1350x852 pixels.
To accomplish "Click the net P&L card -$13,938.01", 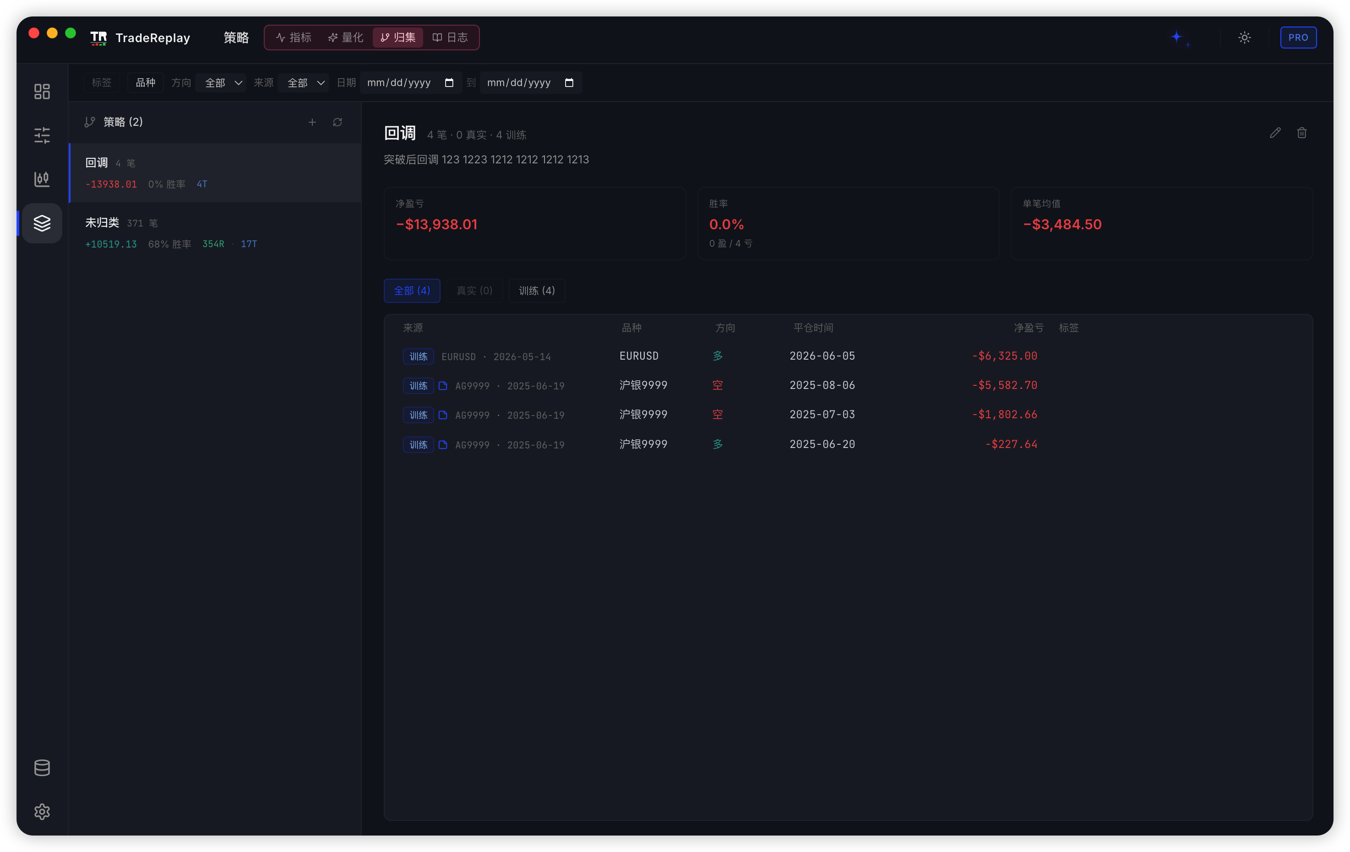I will point(535,223).
